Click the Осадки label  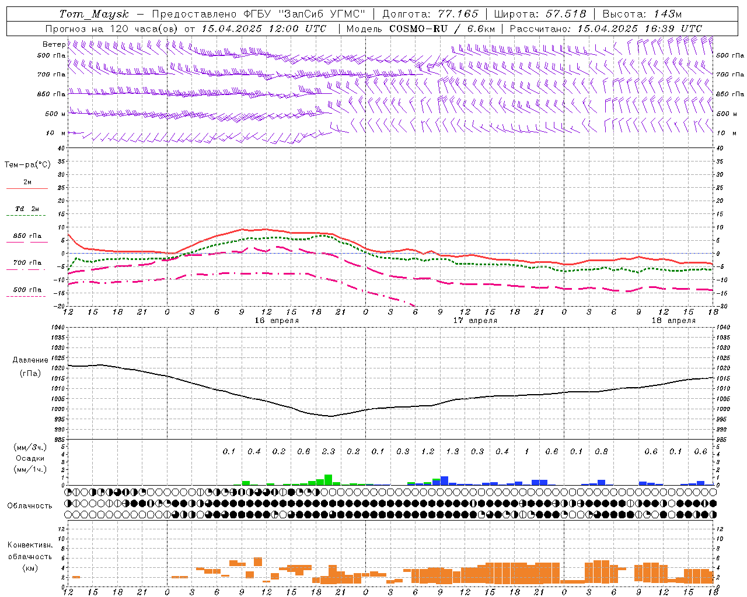30,458
